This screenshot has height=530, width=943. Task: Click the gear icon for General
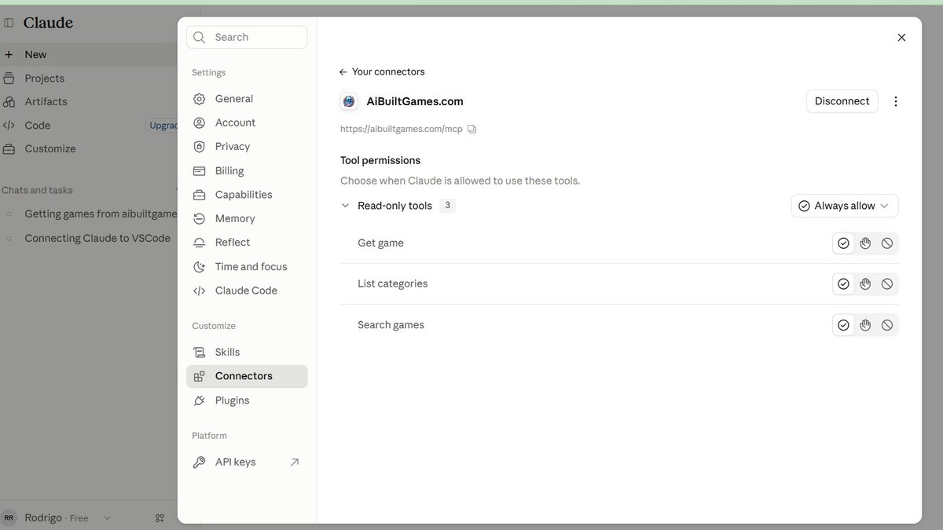point(200,99)
